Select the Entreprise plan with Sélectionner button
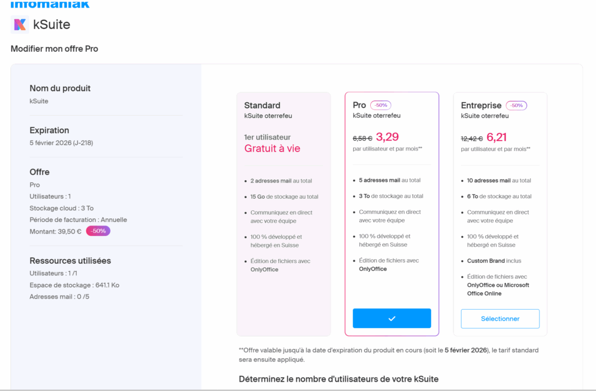 (x=500, y=318)
